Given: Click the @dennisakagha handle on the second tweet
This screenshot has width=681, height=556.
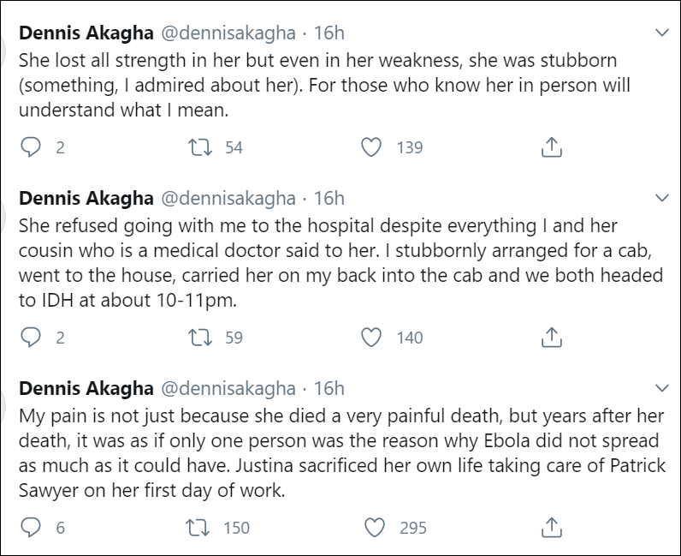Looking at the screenshot, I should pos(228,199).
